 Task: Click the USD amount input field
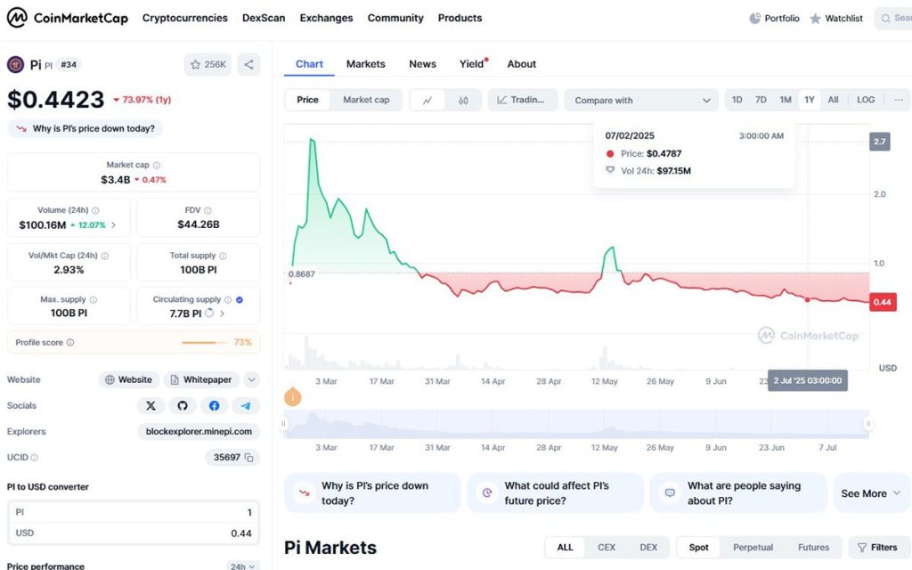pyautogui.click(x=134, y=533)
